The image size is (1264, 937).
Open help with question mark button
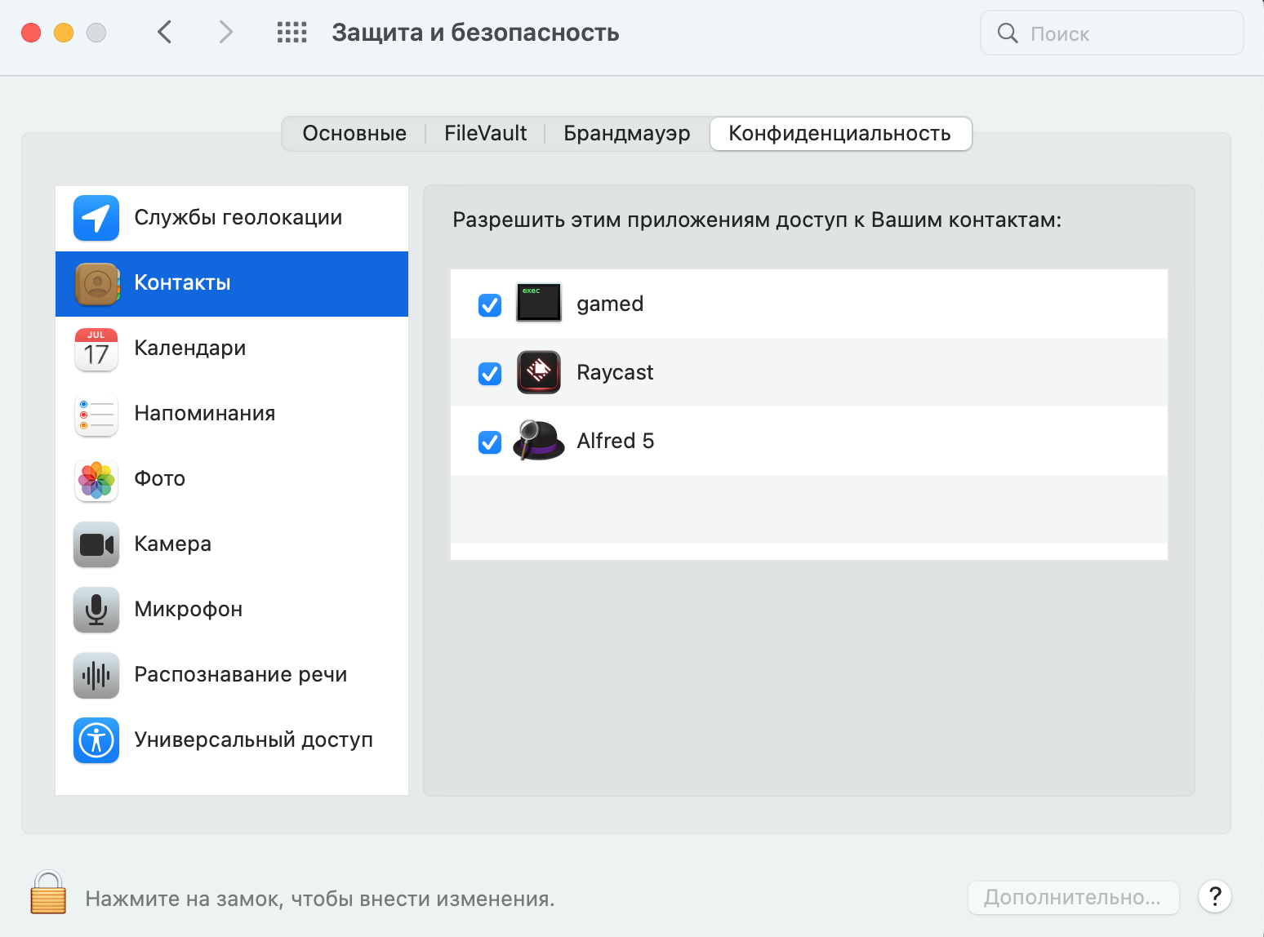1214,896
